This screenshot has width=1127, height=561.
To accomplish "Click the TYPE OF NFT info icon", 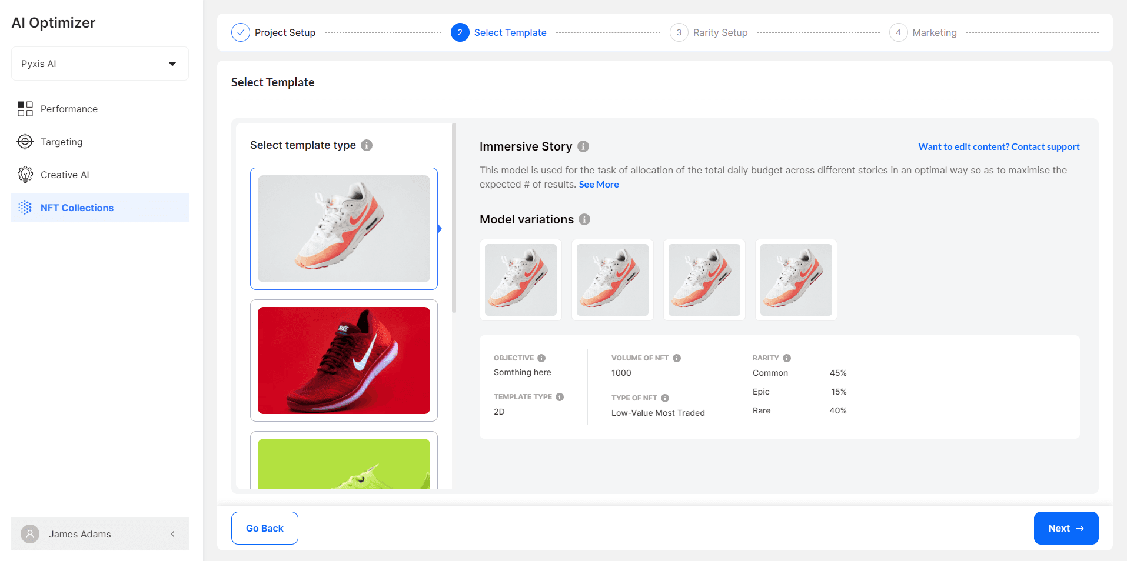I will (x=665, y=398).
